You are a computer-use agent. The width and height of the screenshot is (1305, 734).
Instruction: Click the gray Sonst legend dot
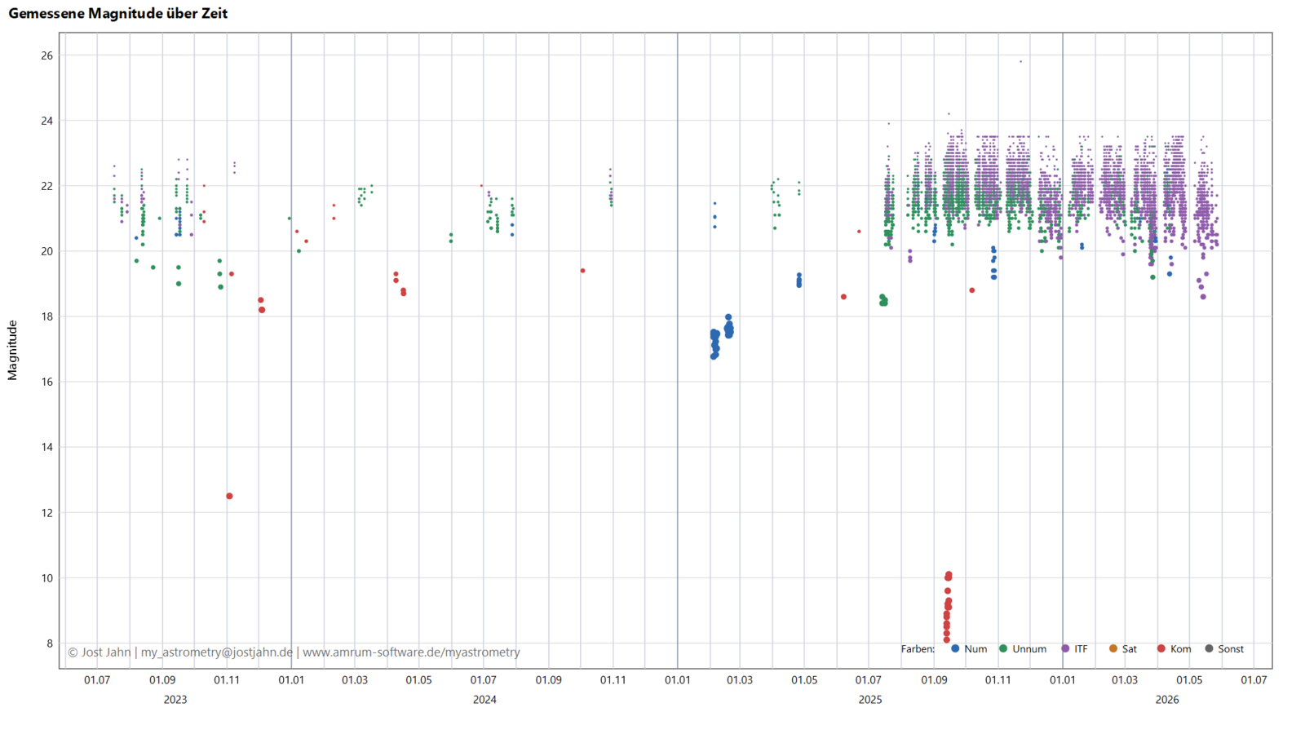1209,649
